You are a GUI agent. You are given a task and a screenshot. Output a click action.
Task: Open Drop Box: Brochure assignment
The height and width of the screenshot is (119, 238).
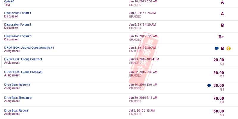(18, 98)
